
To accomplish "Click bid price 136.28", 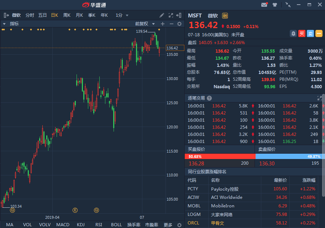I will pos(196,163).
